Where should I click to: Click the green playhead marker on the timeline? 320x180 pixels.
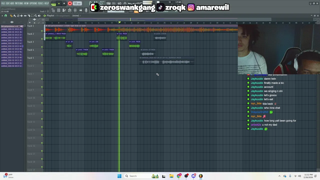[x=119, y=22]
